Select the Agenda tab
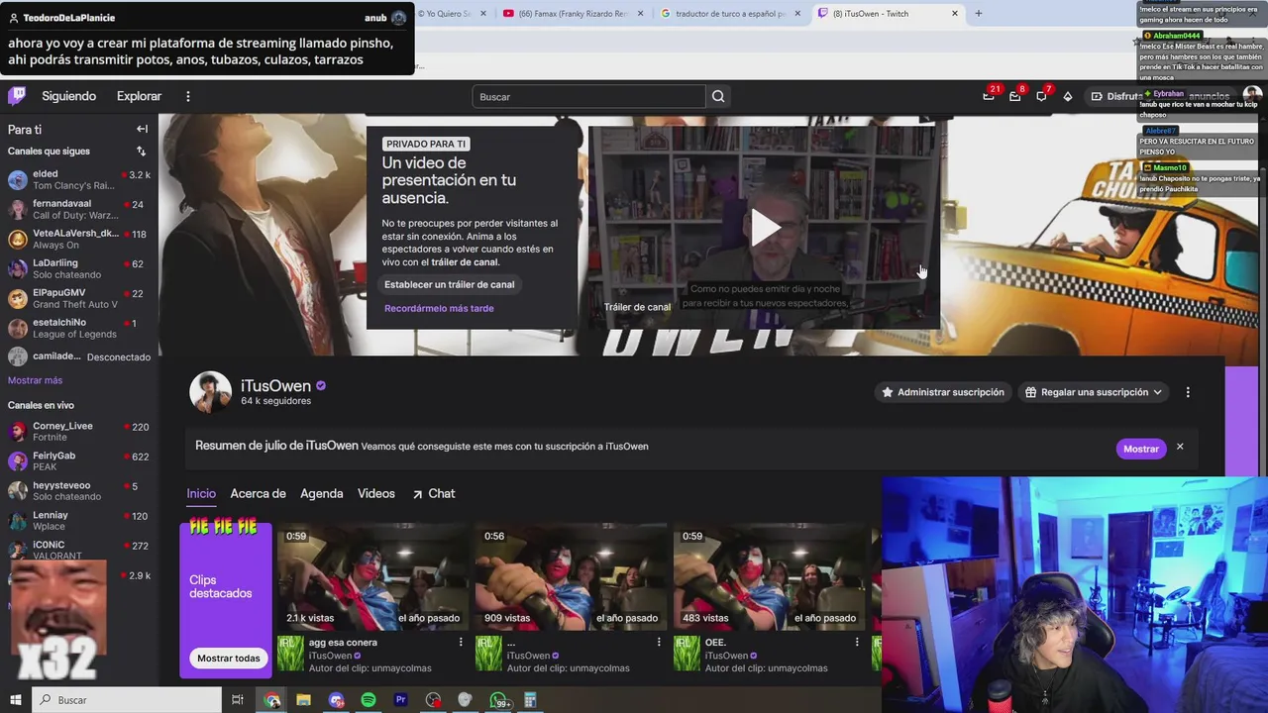The width and height of the screenshot is (1268, 713). [321, 493]
